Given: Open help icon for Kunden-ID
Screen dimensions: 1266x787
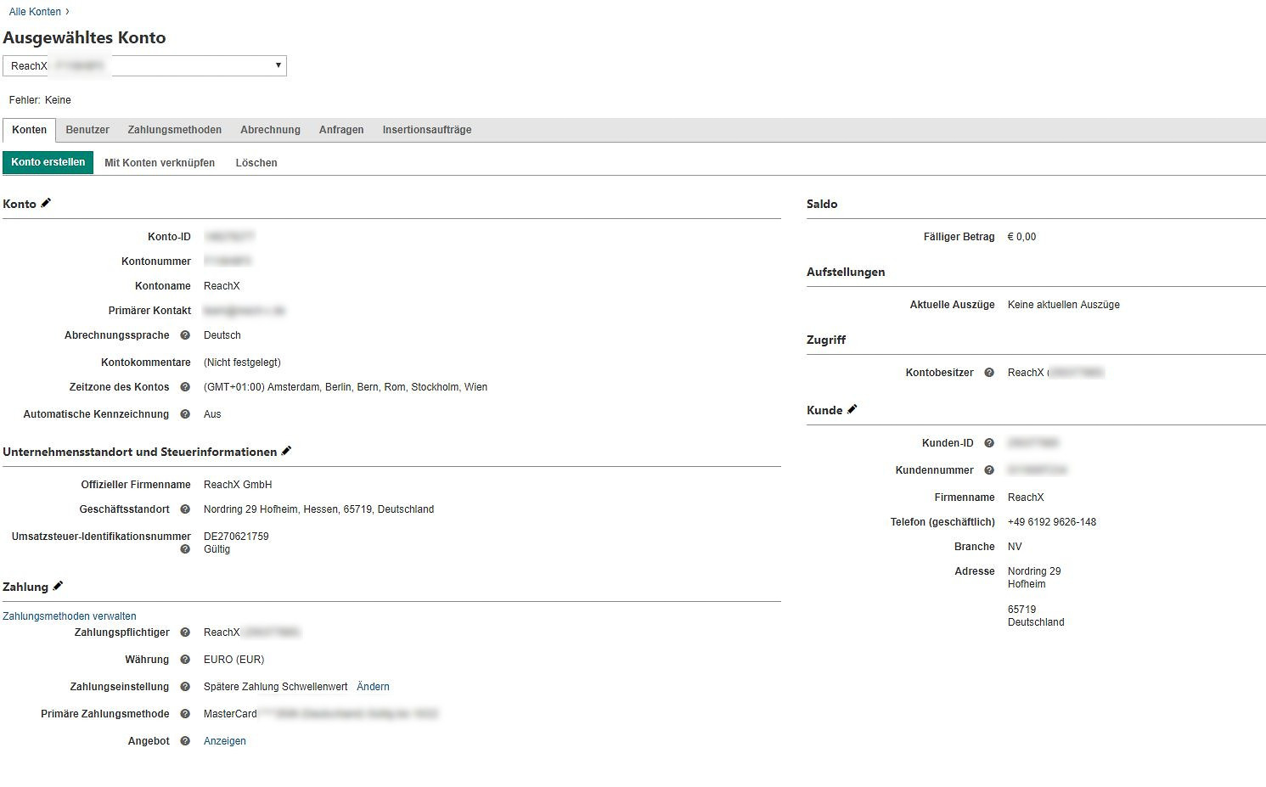Looking at the screenshot, I should (989, 443).
